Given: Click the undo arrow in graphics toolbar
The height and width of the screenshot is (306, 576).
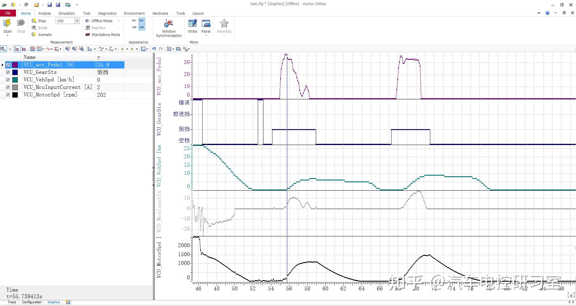Looking at the screenshot, I should pyautogui.click(x=154, y=49).
